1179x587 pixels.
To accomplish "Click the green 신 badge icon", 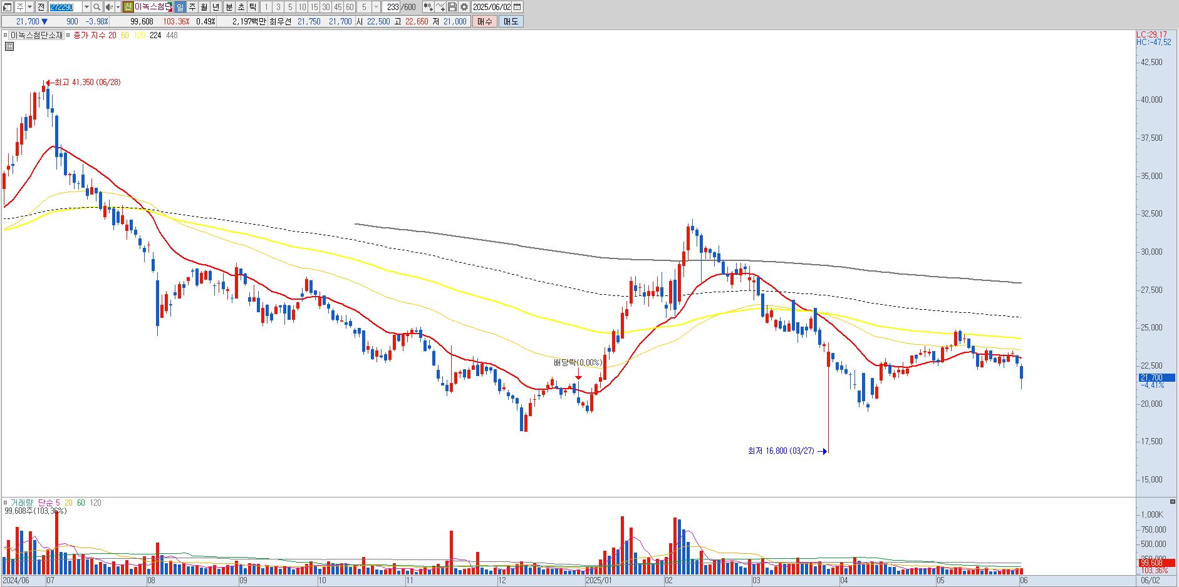I will coord(128,7).
